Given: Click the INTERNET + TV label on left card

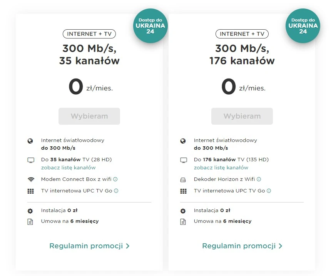Looking at the screenshot, I should (x=89, y=34).
